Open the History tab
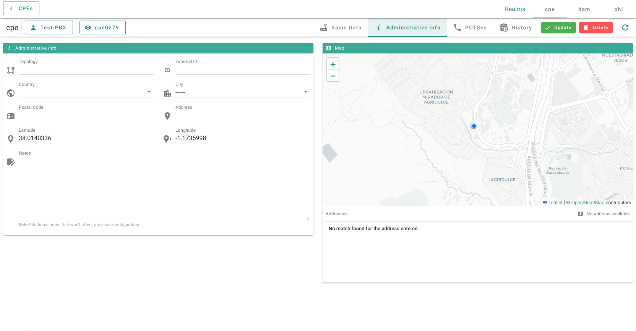The height and width of the screenshot is (331, 636). (x=516, y=27)
